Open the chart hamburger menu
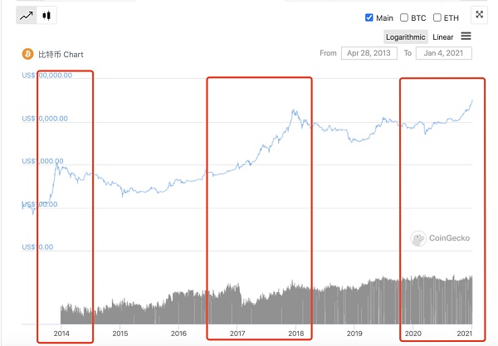Screen dimensions: 498x346 466,37
